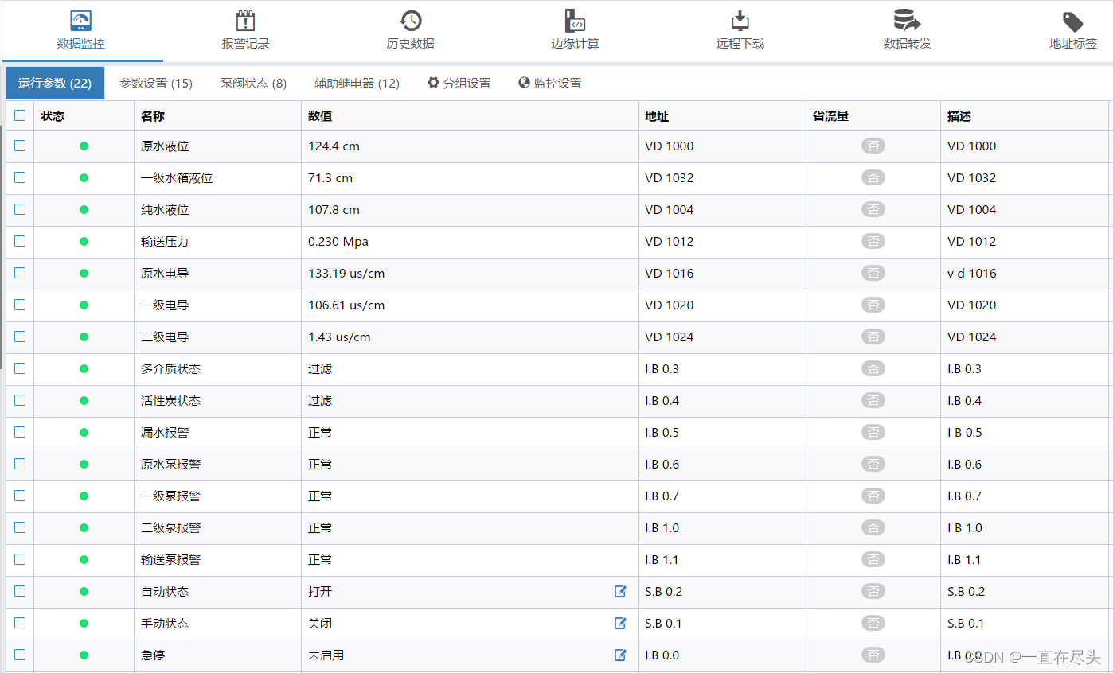This screenshot has width=1113, height=673.
Task: Click the S.B 0.2 address cell
Action: click(722, 592)
